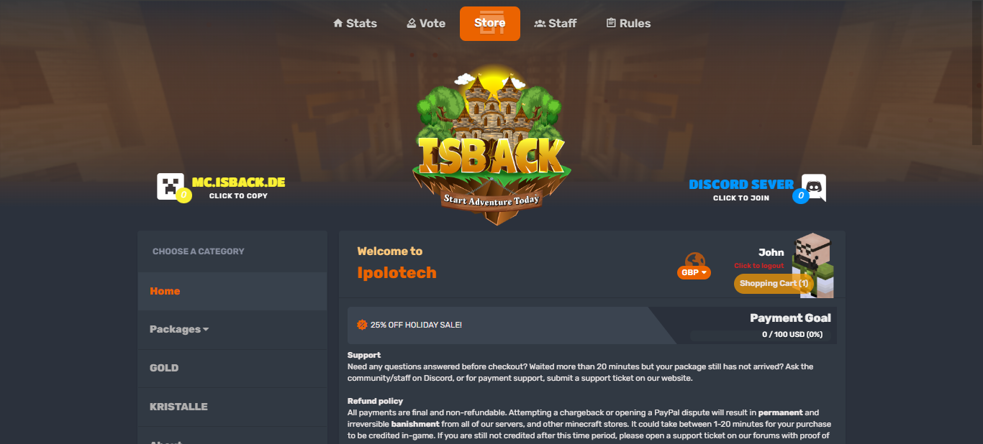Open the GBP currency dropdown
This screenshot has height=444, width=983.
pos(694,273)
